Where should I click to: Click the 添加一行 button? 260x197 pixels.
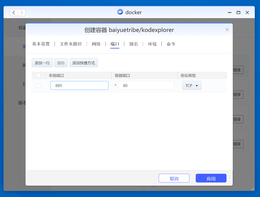click(42, 63)
